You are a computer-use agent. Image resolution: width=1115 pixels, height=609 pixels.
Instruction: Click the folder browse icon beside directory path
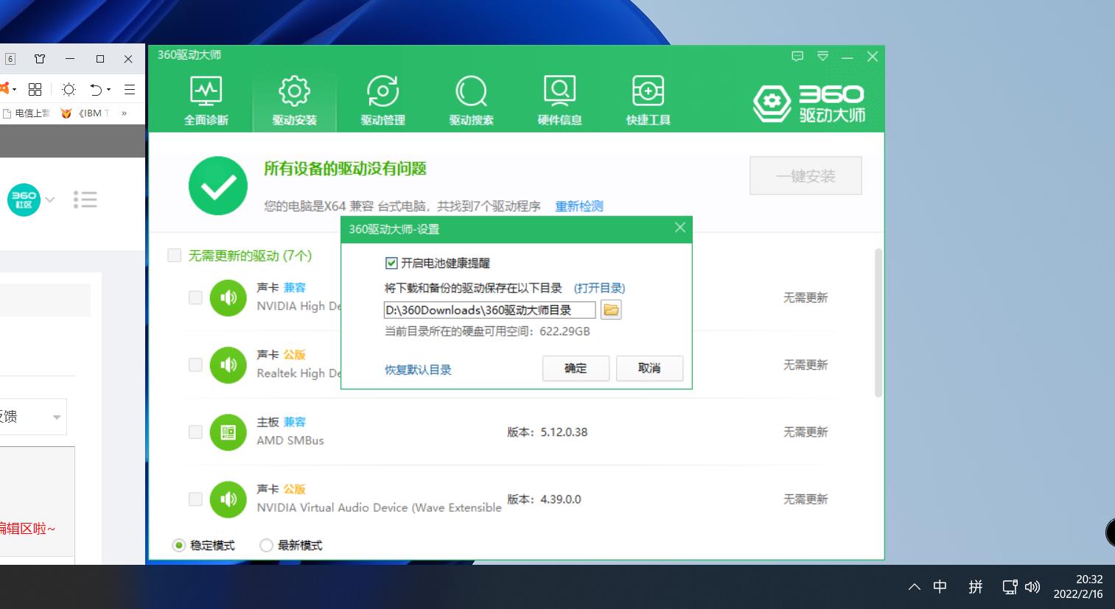[x=611, y=310]
